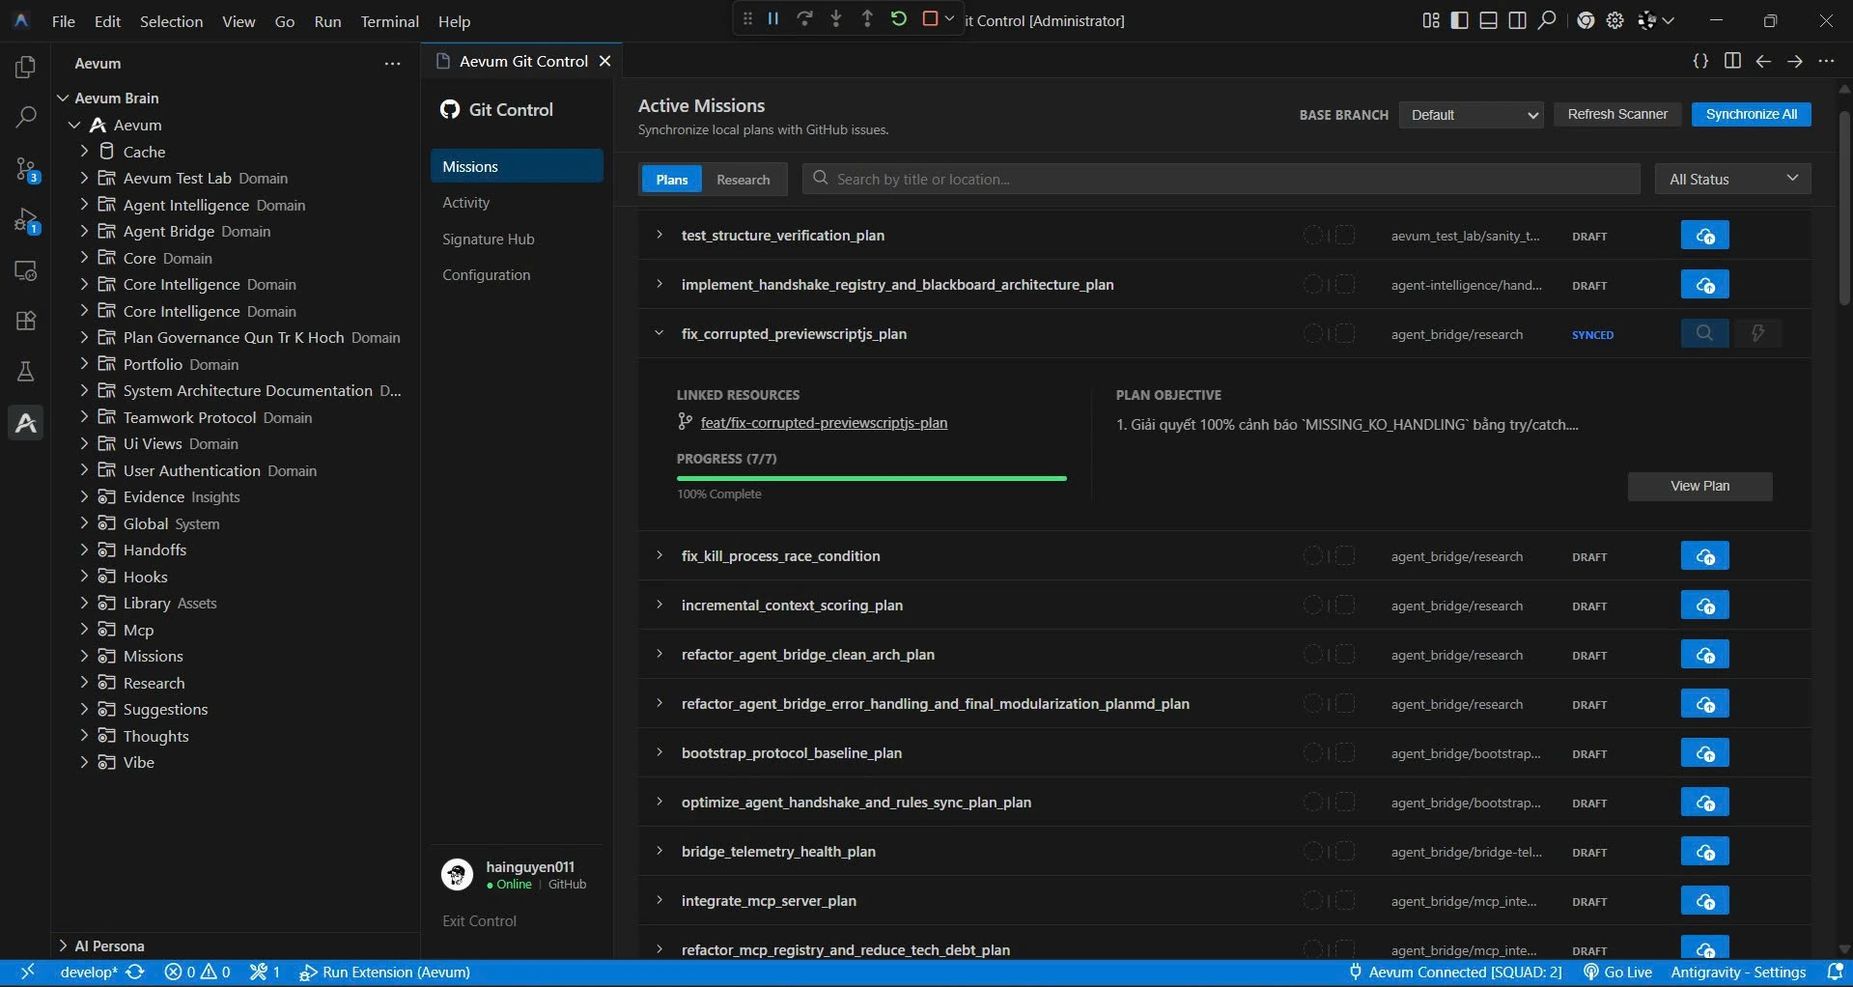Open the Terminal menu

coord(389,21)
